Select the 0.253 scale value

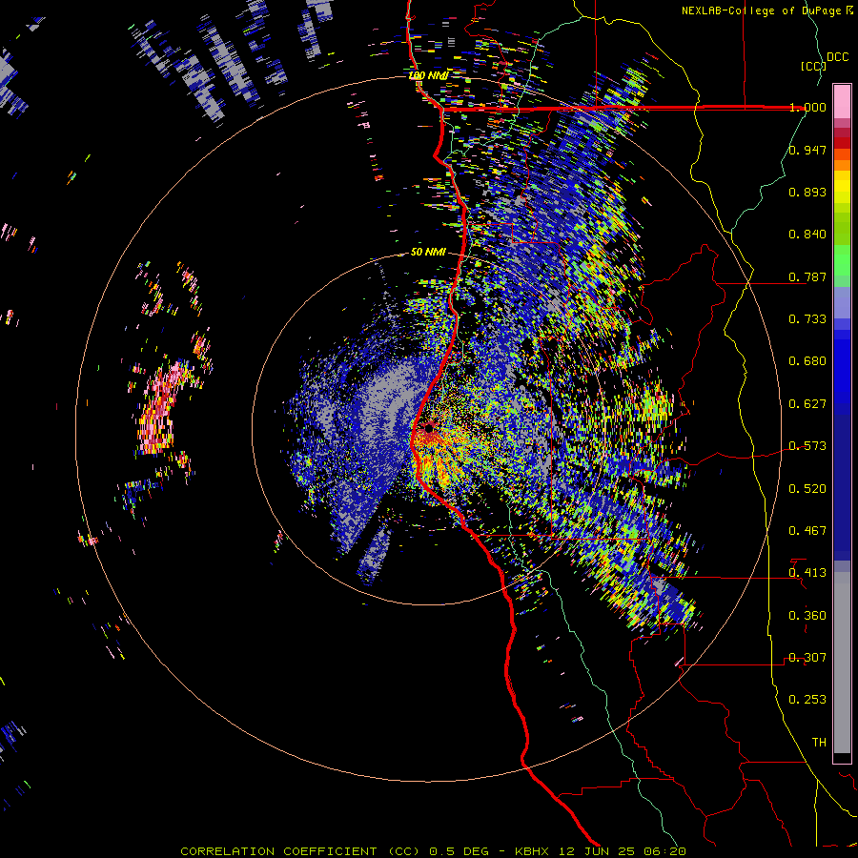click(807, 700)
